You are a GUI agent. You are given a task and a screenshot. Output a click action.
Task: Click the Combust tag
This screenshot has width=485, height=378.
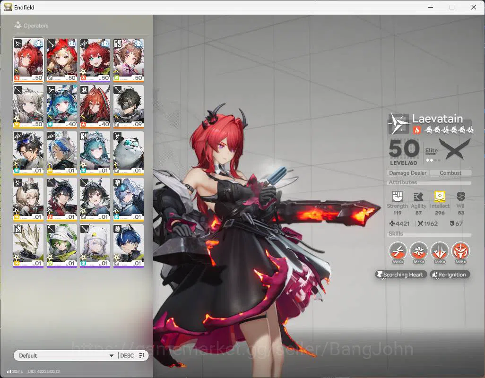pos(450,173)
